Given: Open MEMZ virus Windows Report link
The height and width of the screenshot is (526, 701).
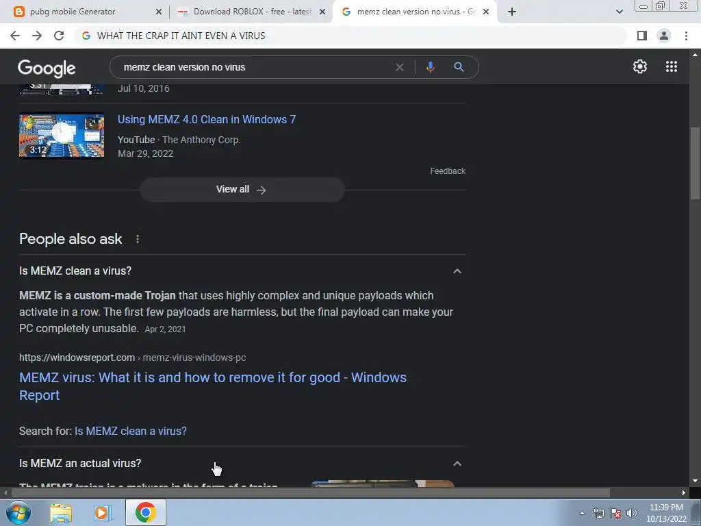Looking at the screenshot, I should pyautogui.click(x=213, y=386).
